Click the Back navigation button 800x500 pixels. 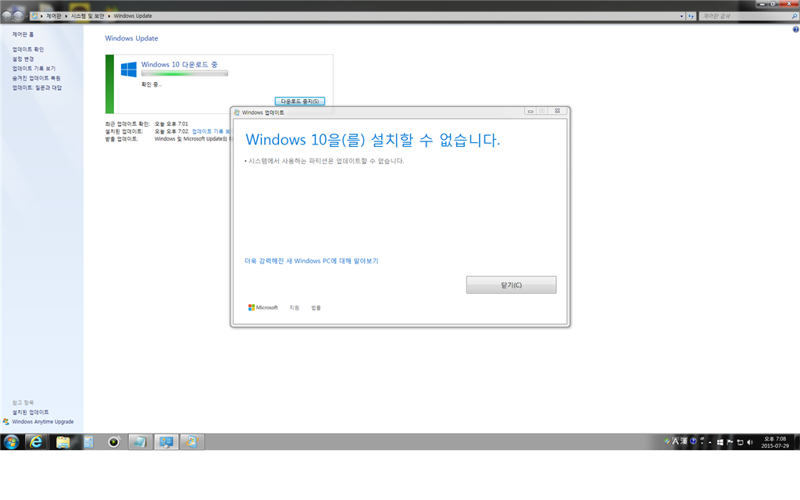pos(6,16)
